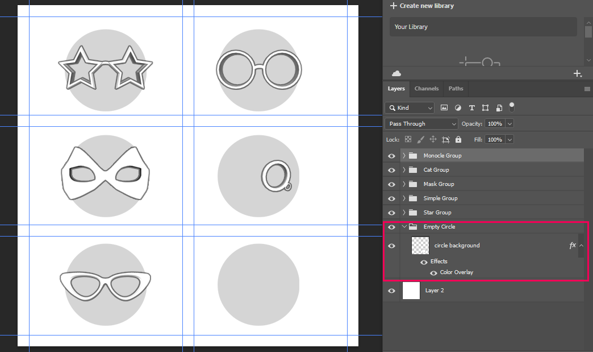Filter for smart objects icon
The height and width of the screenshot is (352, 593).
click(499, 107)
